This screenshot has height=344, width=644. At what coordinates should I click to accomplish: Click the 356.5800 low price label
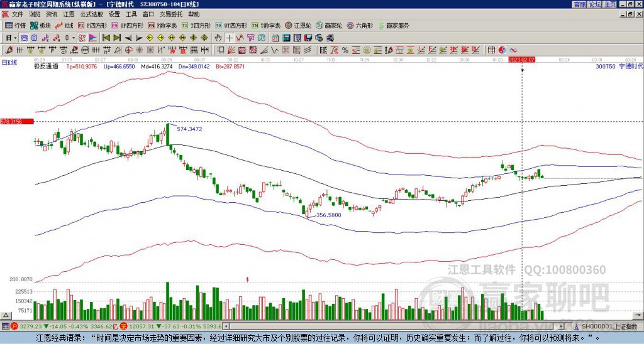click(329, 215)
